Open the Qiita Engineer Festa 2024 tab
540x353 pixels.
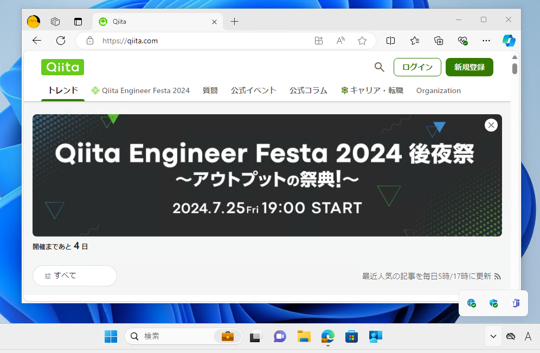140,90
